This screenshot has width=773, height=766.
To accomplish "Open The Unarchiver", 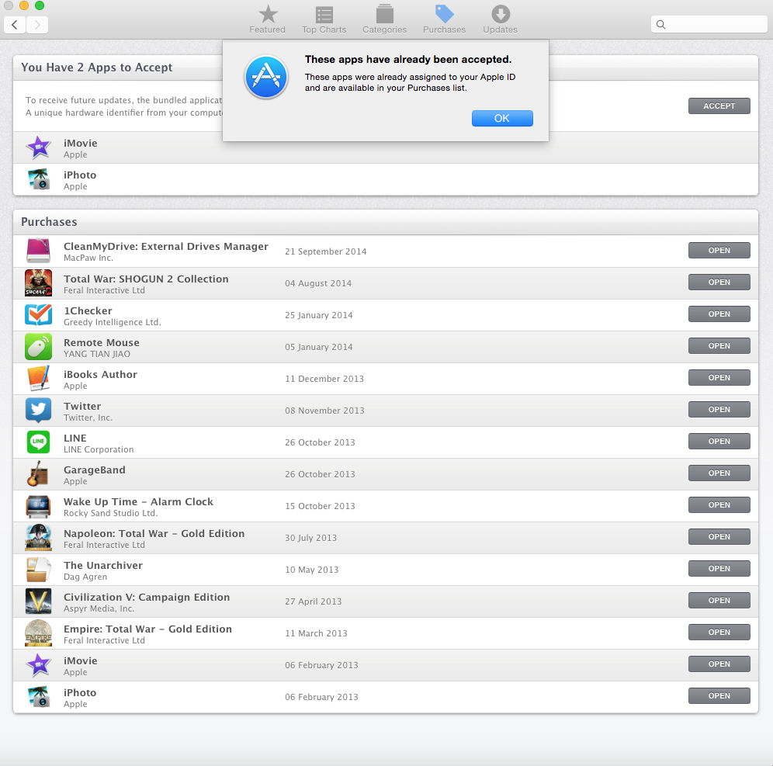I will (x=719, y=568).
